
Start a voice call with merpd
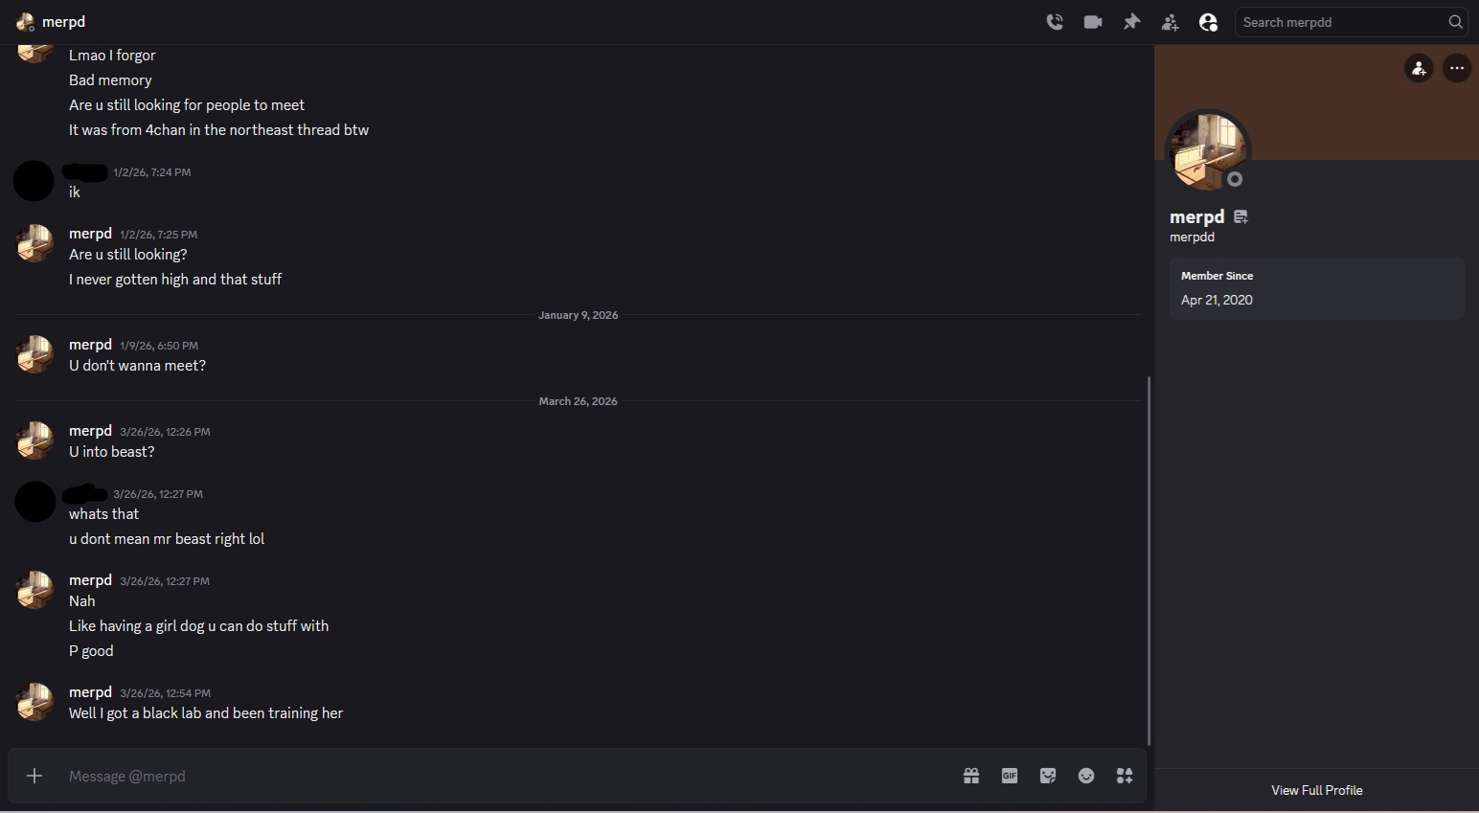click(x=1055, y=22)
